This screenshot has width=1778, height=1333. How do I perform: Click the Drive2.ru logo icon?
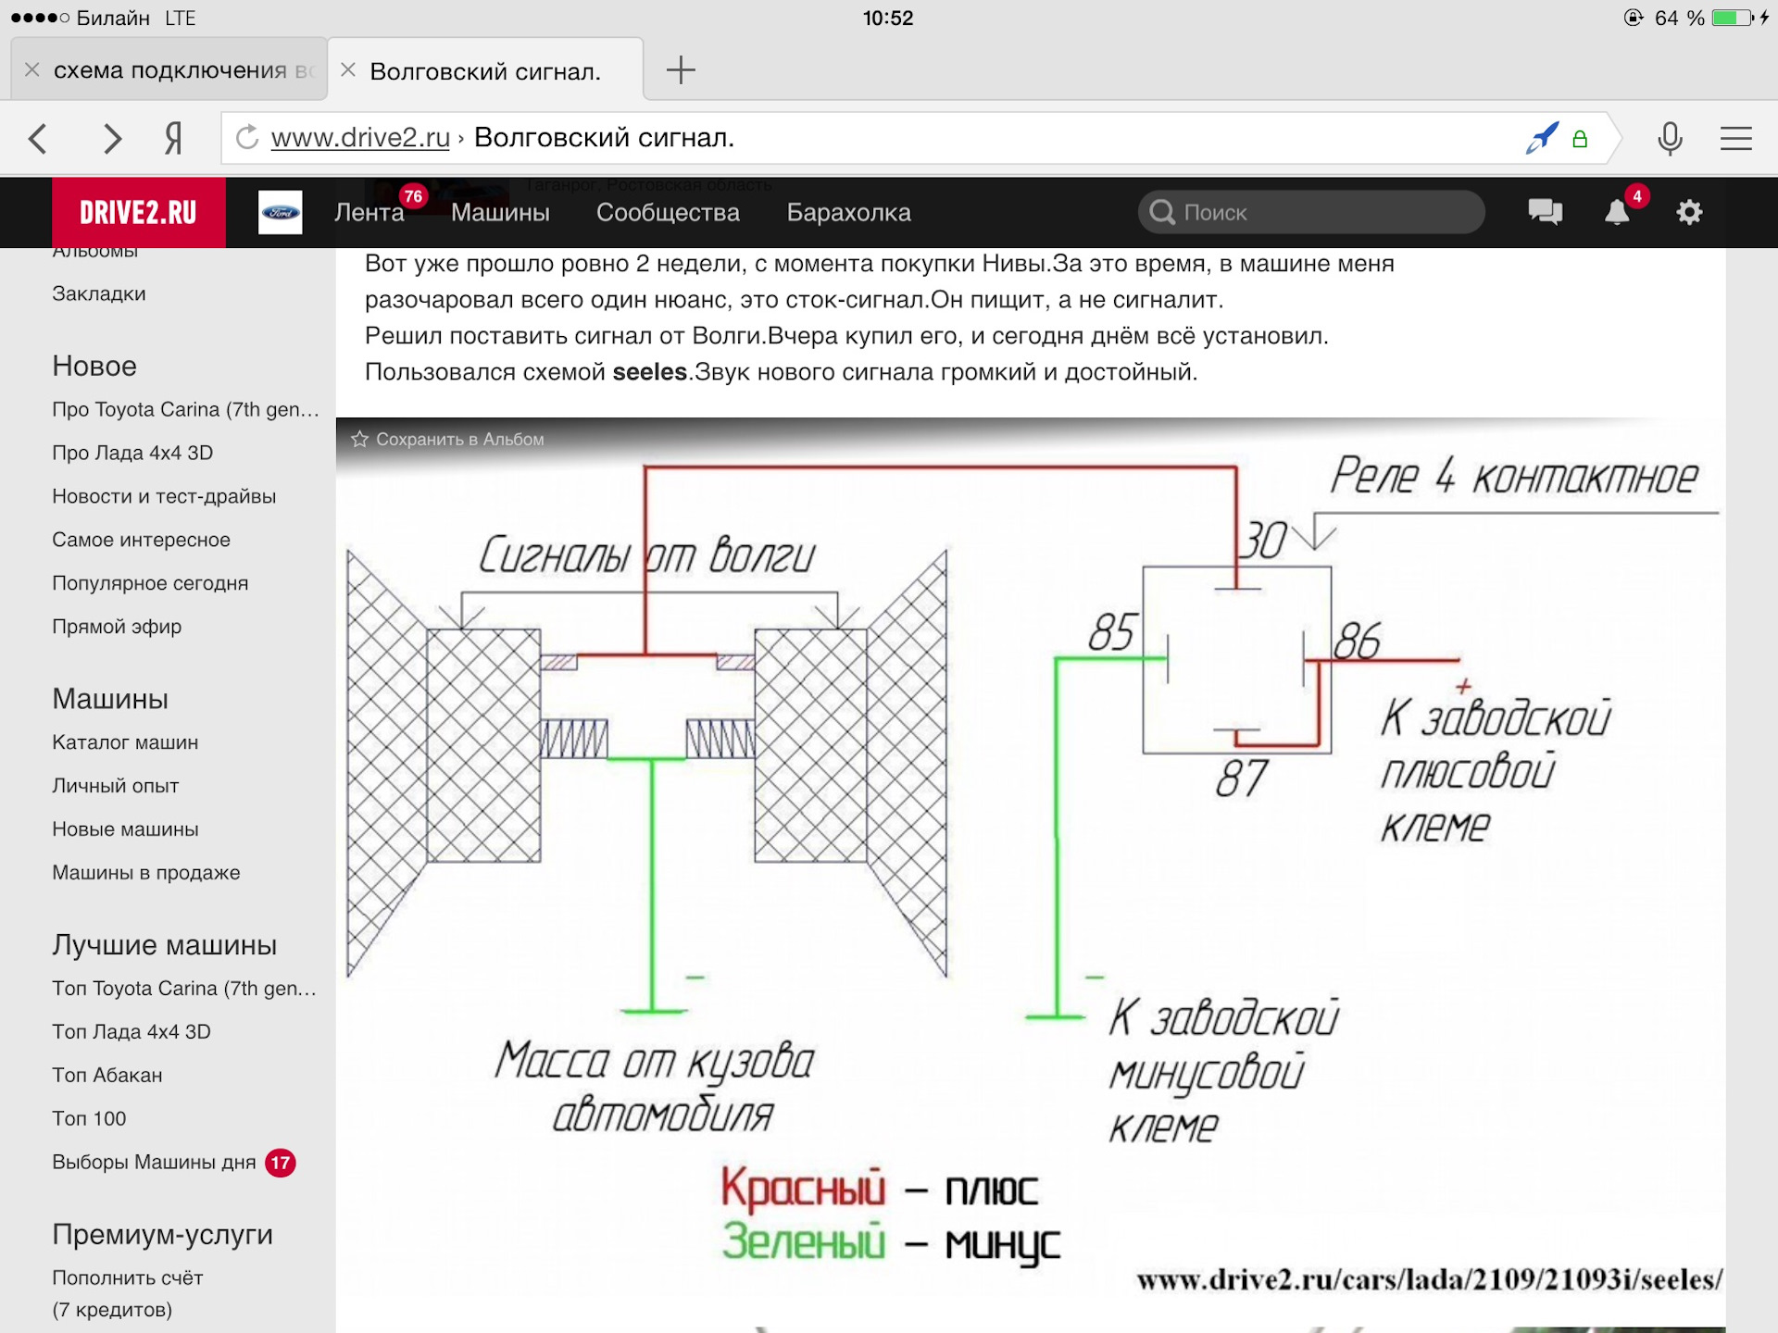point(136,211)
